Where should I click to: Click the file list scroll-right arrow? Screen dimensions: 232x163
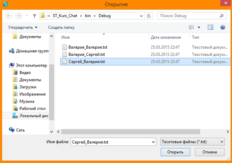[x=228, y=131]
